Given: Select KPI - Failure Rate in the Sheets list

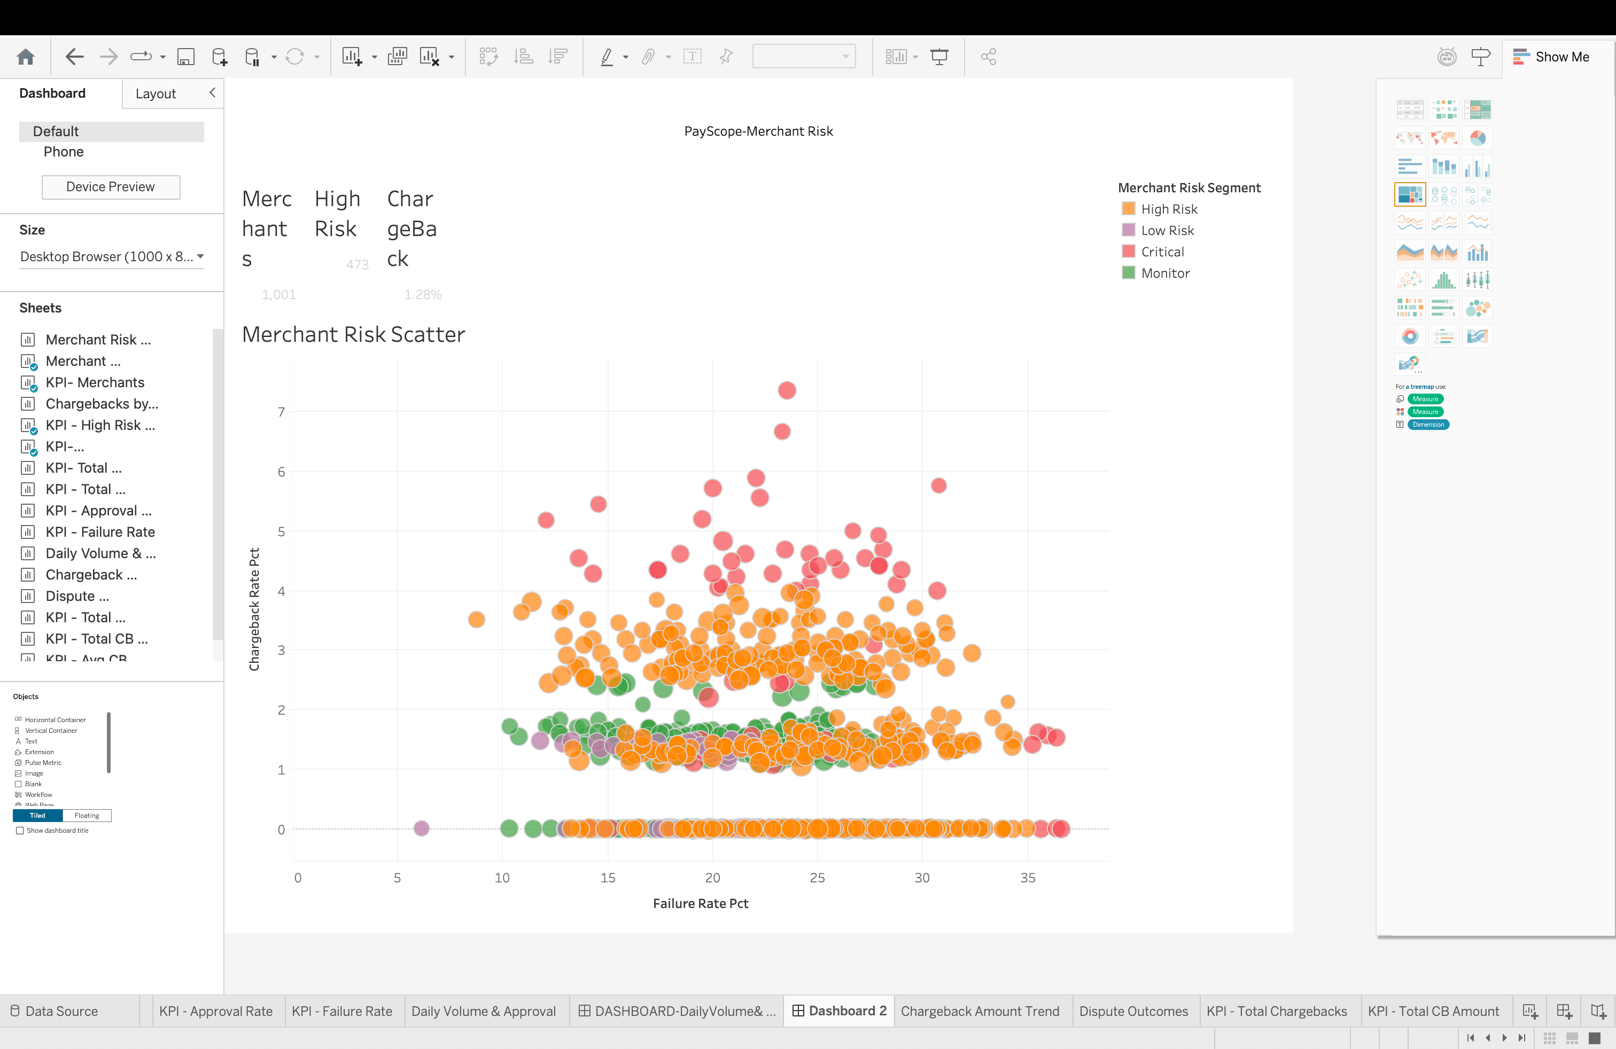Looking at the screenshot, I should 100,532.
